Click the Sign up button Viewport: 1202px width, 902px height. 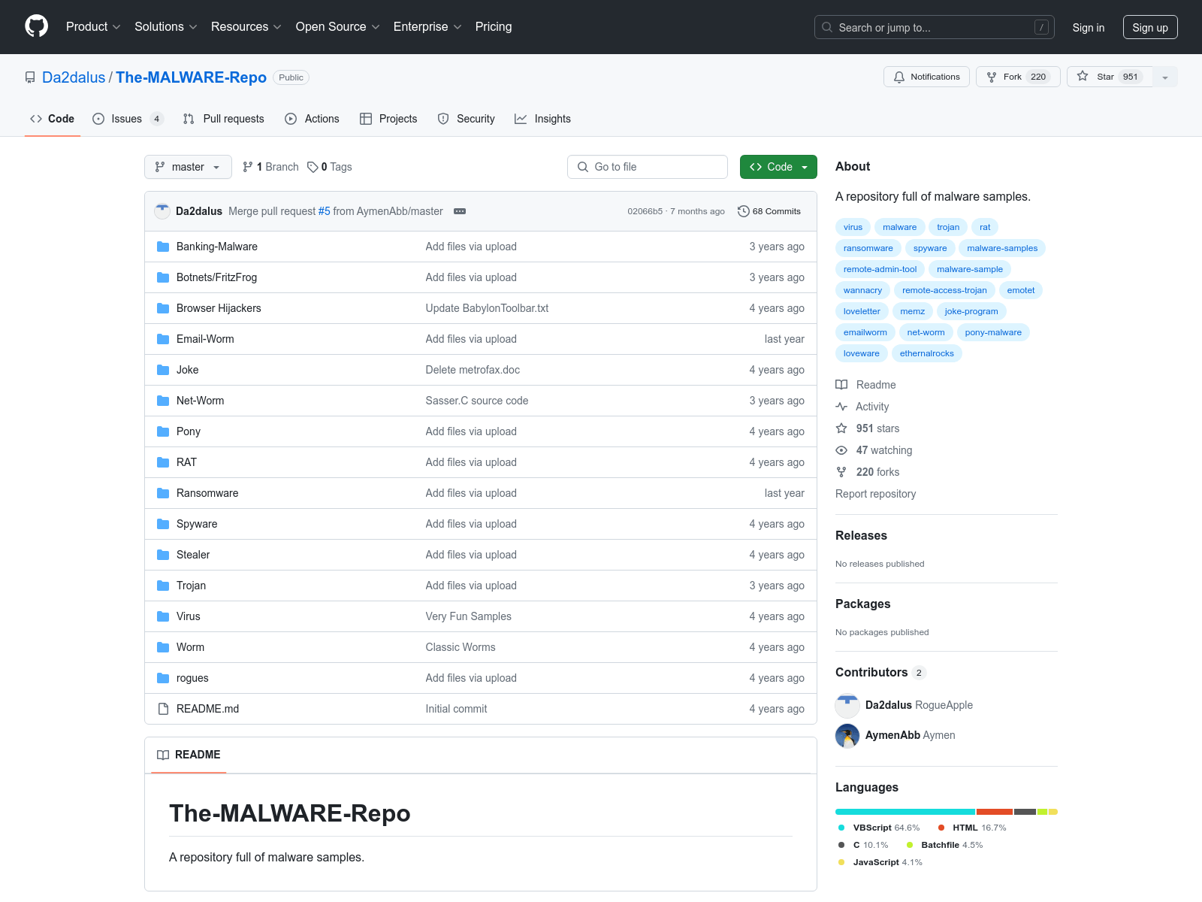(x=1150, y=27)
